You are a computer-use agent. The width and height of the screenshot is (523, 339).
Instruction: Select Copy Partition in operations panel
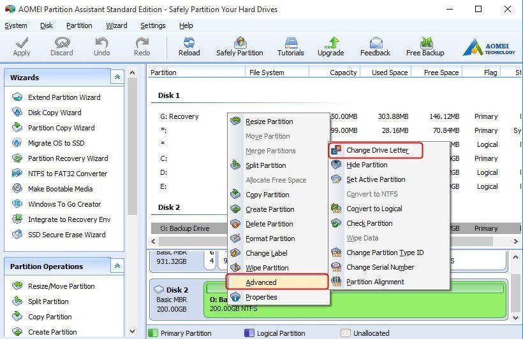[x=50, y=317]
